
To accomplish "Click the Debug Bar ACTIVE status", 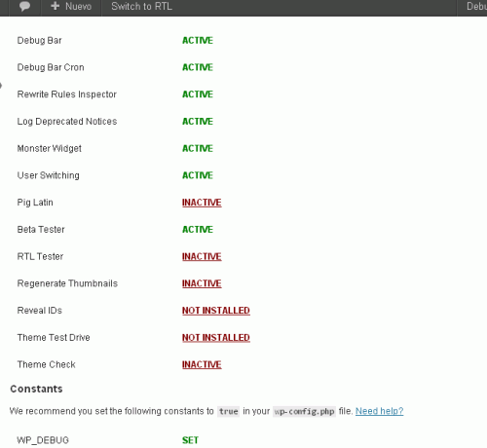I will [198, 41].
